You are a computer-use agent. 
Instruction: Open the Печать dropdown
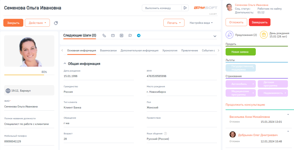tap(174, 23)
